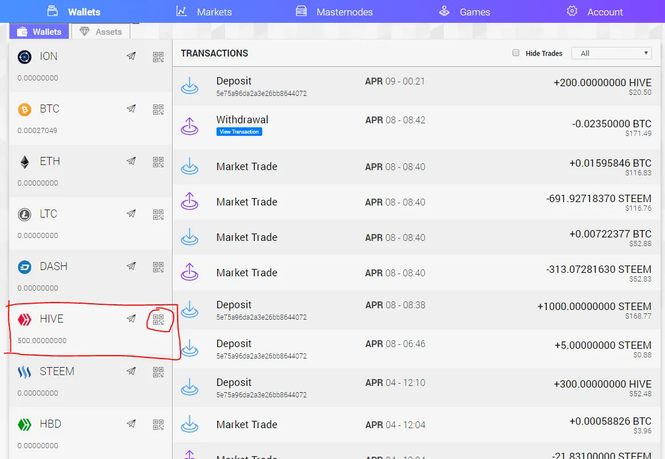The width and height of the screenshot is (665, 459).
Task: Open the All transactions filter dropdown
Action: point(611,53)
